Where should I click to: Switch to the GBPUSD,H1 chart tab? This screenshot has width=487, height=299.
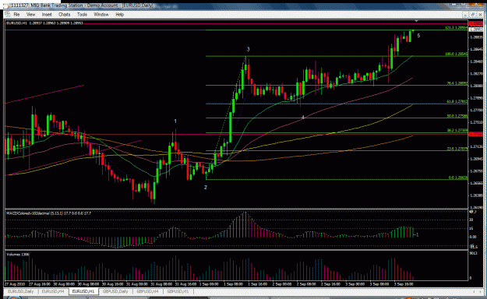pyautogui.click(x=178, y=291)
